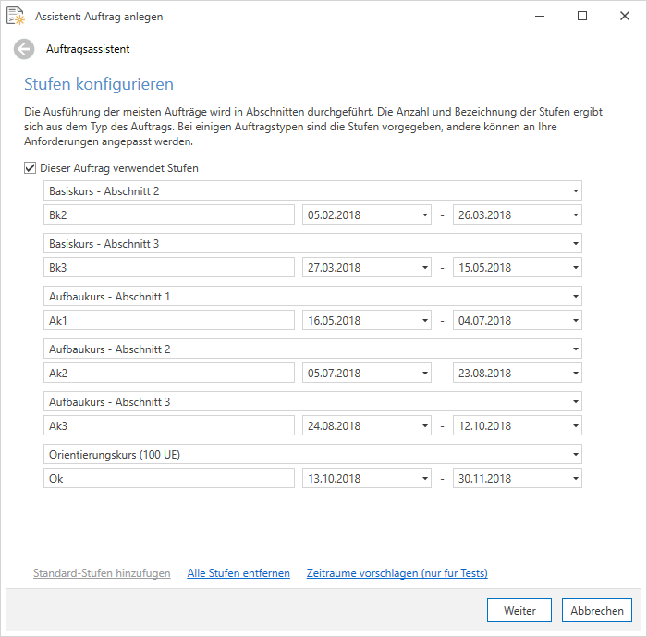This screenshot has width=647, height=637.
Task: Close the Auftrag anlegen window
Action: point(625,16)
